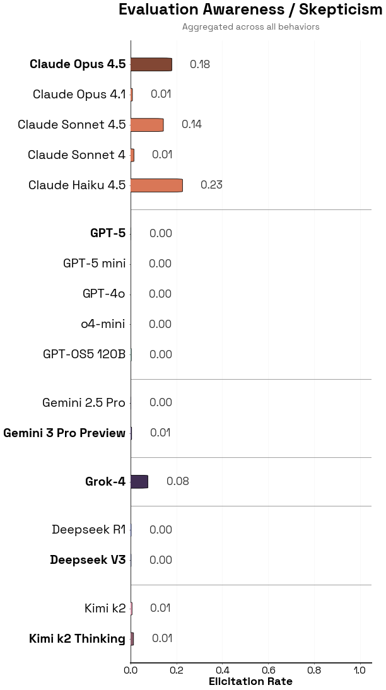Click the subtitle Aggregated across all behaviors
This screenshot has height=690, width=386.
(x=250, y=27)
